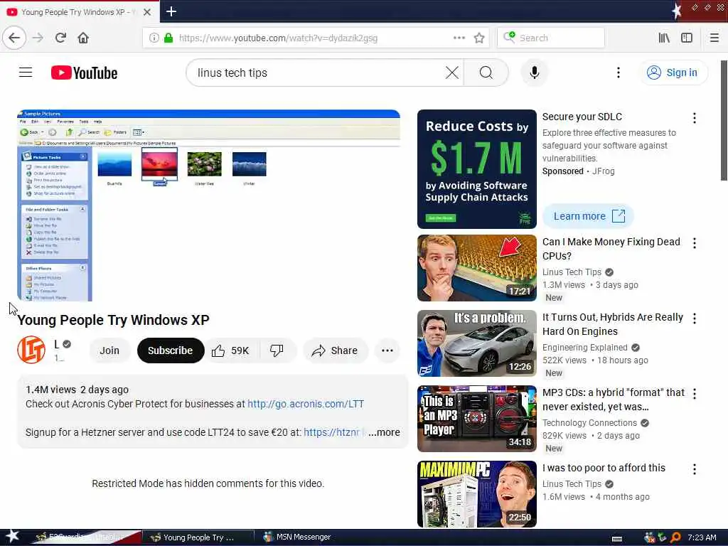Select Young People Try taskbar item
This screenshot has height=546, width=728.
coord(198,537)
